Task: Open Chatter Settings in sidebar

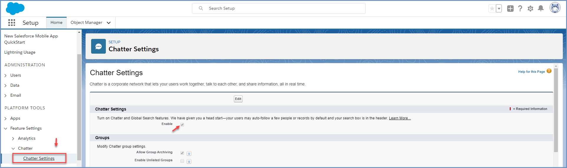Action: [39, 158]
